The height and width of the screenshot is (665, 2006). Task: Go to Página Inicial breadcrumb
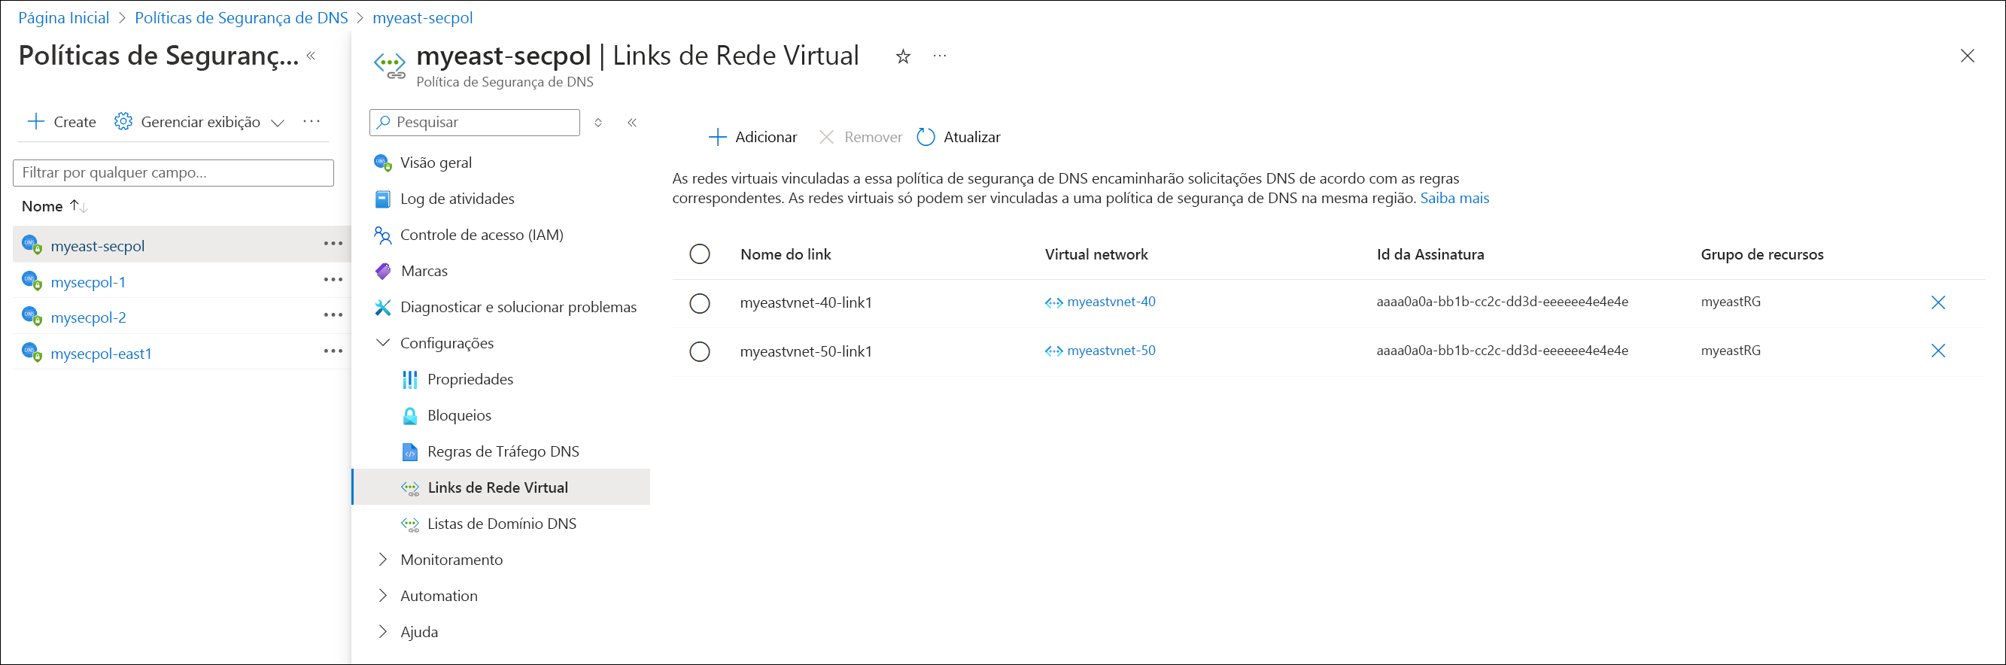point(63,17)
